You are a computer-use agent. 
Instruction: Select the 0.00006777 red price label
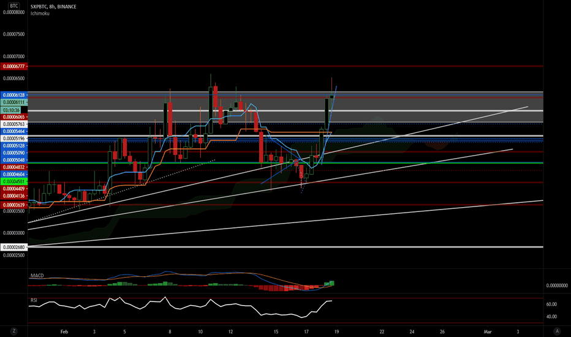[x=14, y=66]
